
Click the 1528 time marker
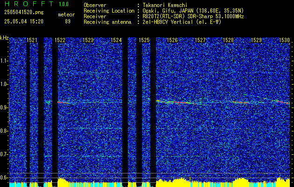coord(229,40)
